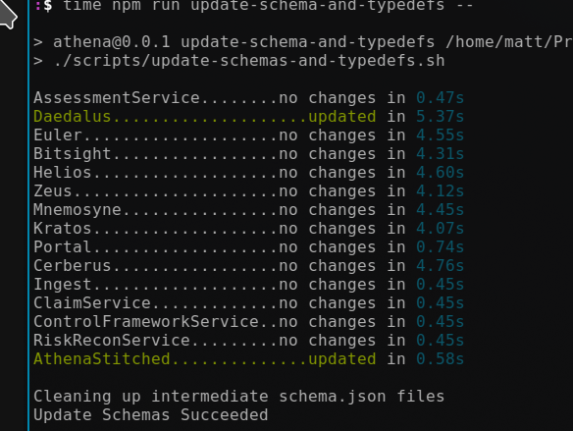573x431 pixels.
Task: Click the white arrow icon at top-left
Action: [7, 15]
